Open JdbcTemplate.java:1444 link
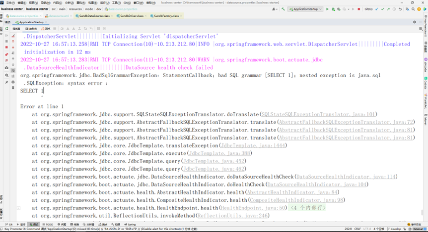Image resolution: width=428 pixels, height=232 pixels. pos(253,145)
